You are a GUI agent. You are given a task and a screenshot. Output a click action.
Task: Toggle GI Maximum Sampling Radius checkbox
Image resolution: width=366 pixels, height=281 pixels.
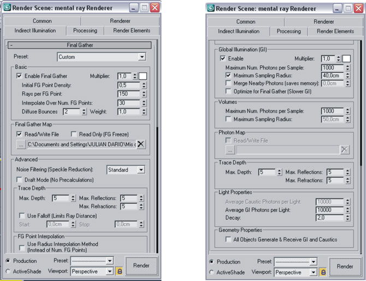(228, 75)
